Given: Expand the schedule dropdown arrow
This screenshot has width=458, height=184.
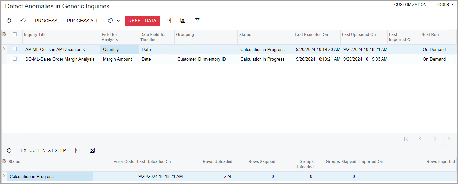Looking at the screenshot, I should click(118, 21).
